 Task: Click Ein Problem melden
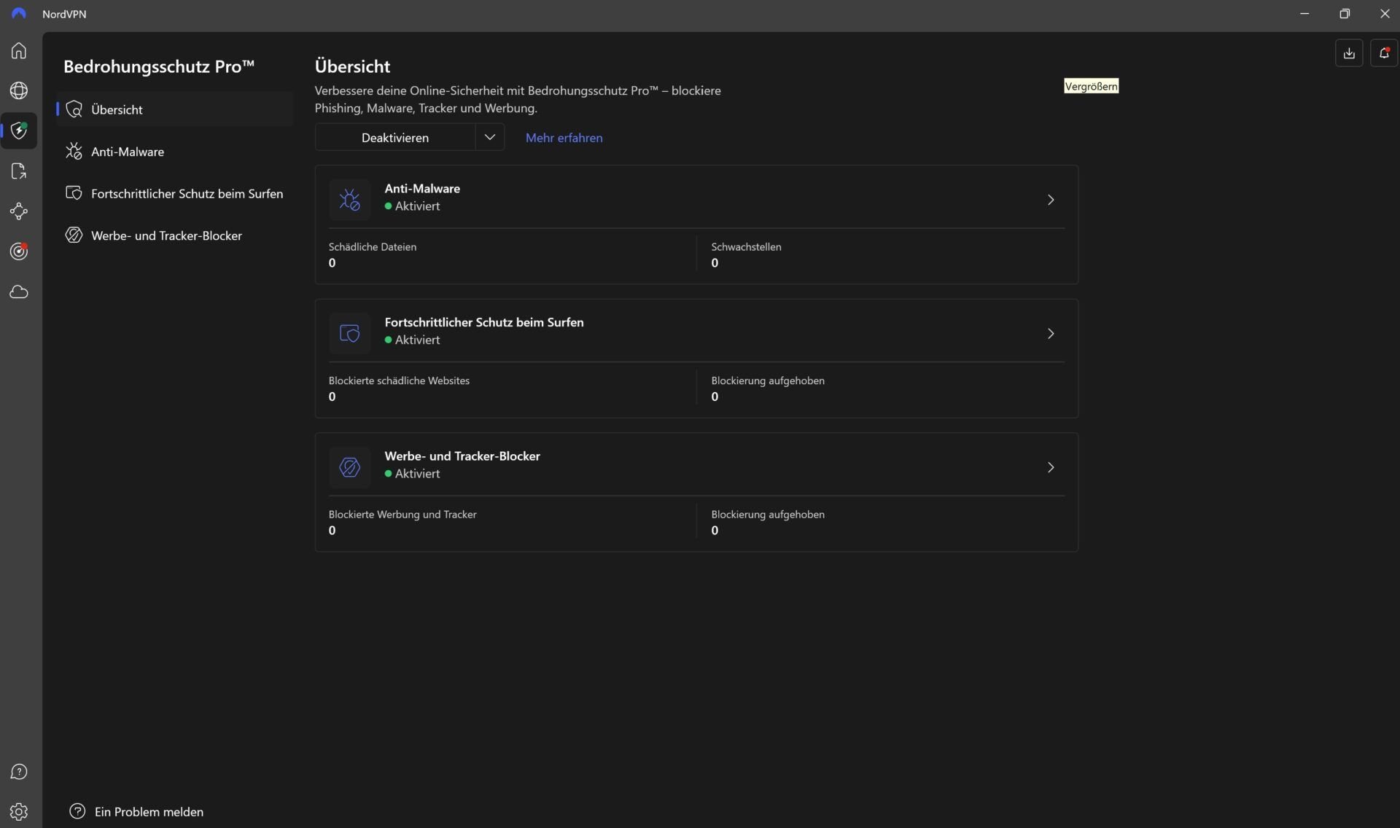(x=149, y=811)
